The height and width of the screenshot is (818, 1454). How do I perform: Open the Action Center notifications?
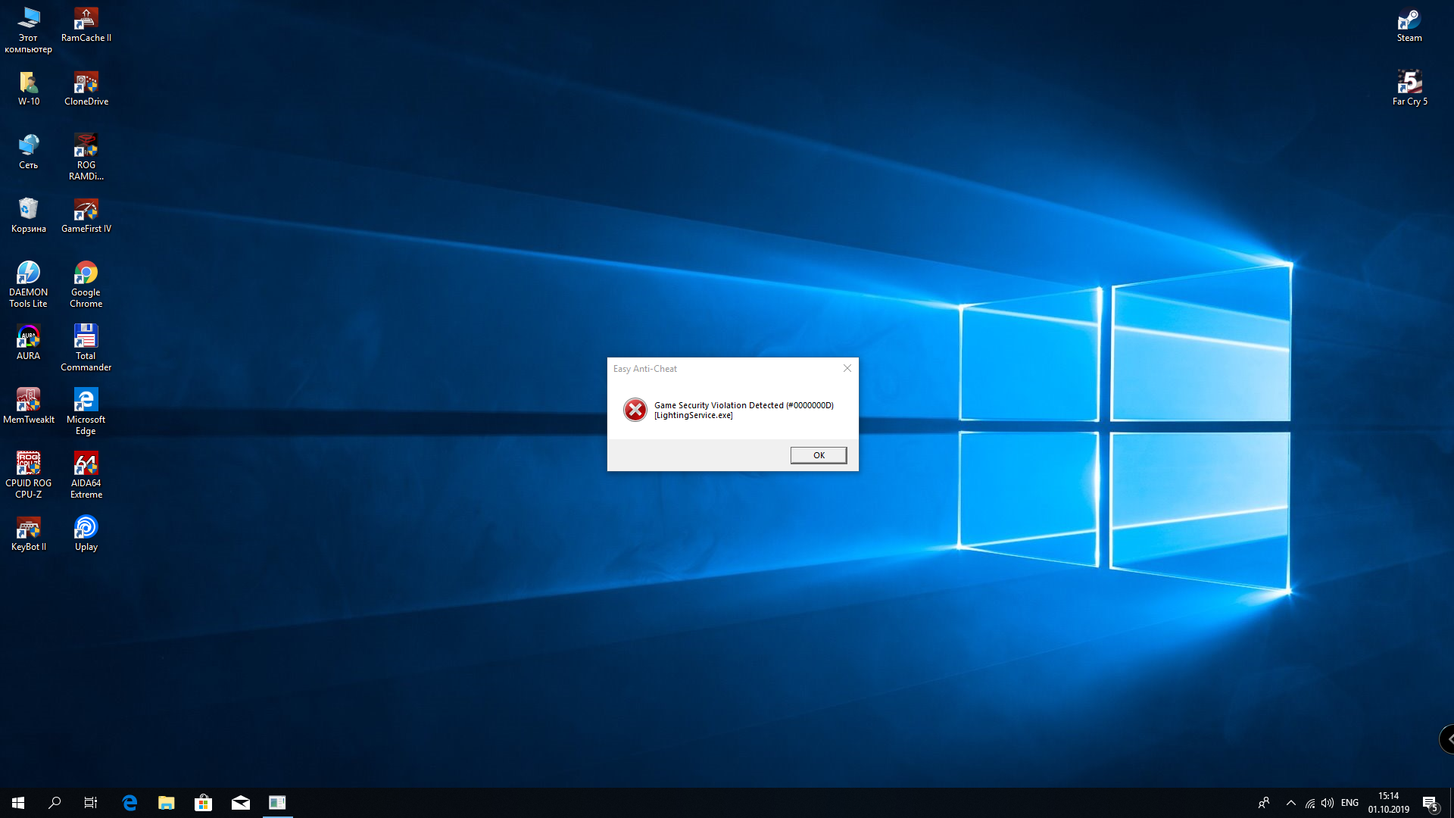(x=1430, y=803)
